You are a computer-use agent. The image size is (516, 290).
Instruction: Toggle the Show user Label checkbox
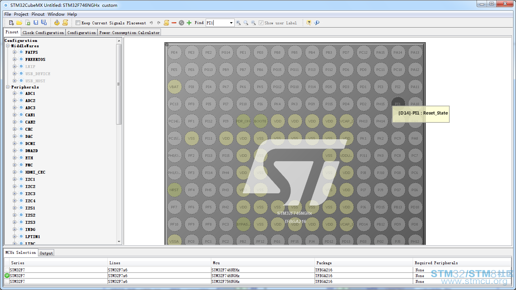(x=261, y=23)
